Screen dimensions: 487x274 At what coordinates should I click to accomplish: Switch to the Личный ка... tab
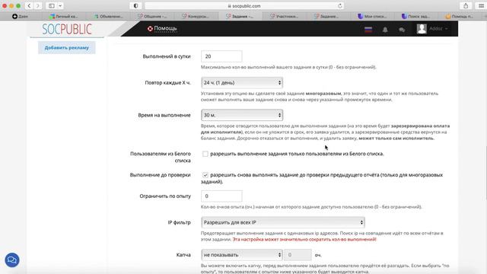coord(64,16)
